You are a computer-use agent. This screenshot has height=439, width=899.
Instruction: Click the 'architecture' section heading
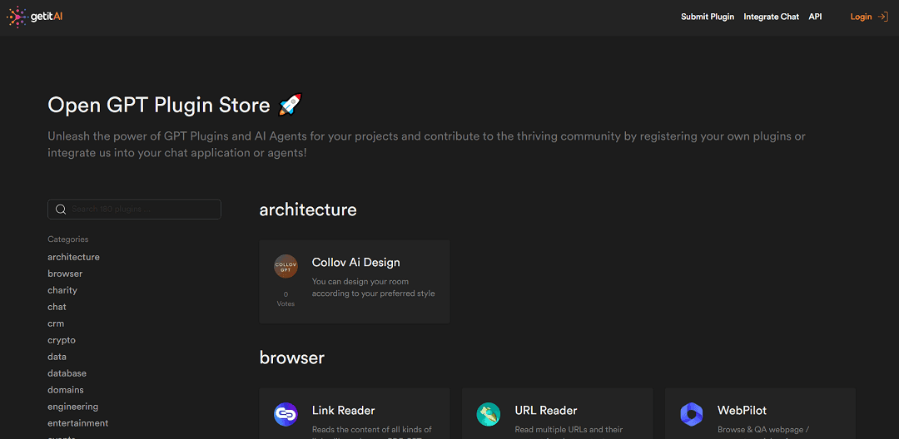click(308, 210)
